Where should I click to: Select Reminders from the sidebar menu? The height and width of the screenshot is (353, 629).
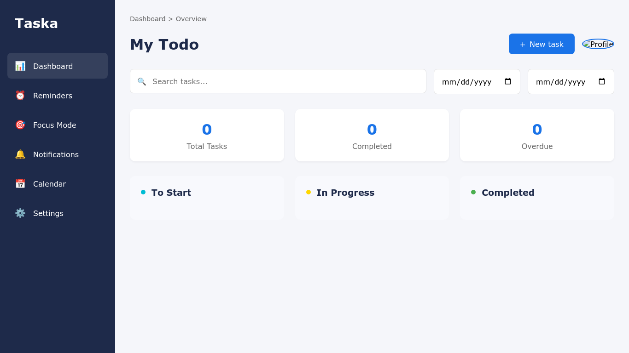click(x=52, y=96)
